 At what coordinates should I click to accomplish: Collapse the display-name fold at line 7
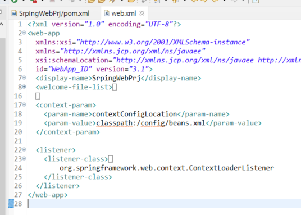click(24, 77)
